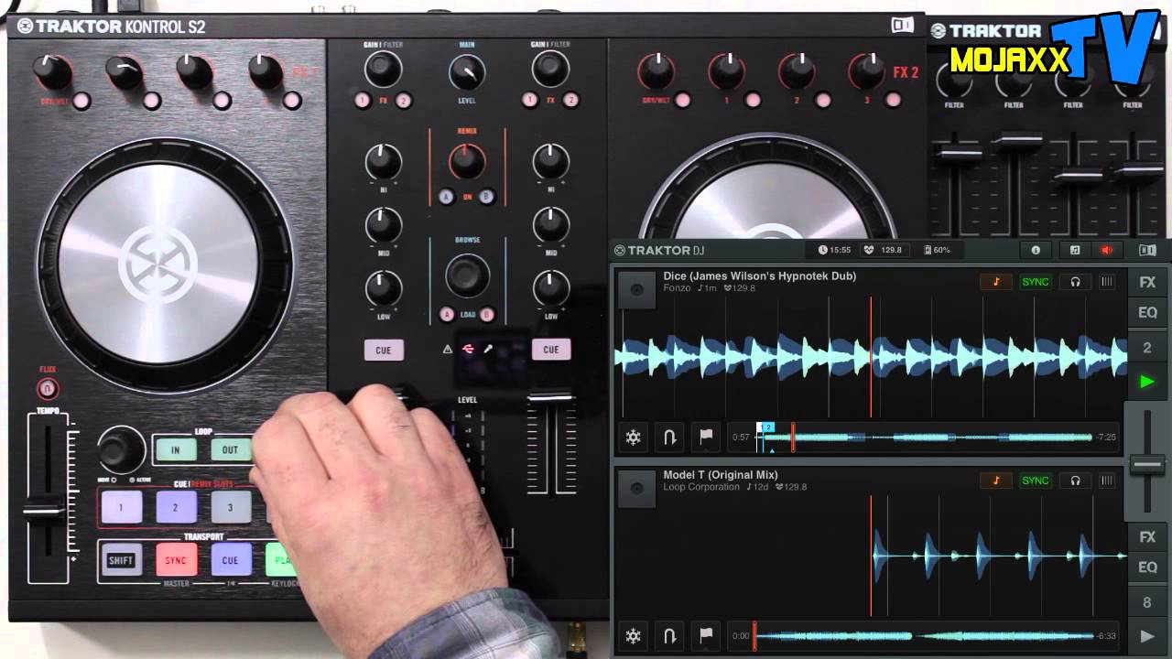
Task: Click the 60% battery indicator
Action: 937,250
